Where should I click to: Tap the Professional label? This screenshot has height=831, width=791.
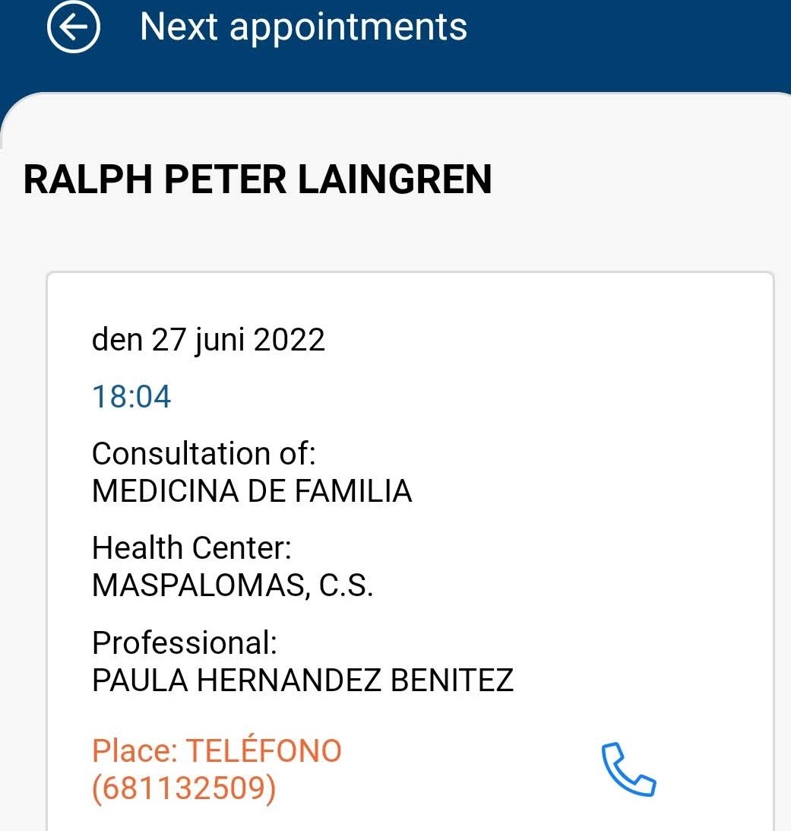pyautogui.click(x=184, y=643)
